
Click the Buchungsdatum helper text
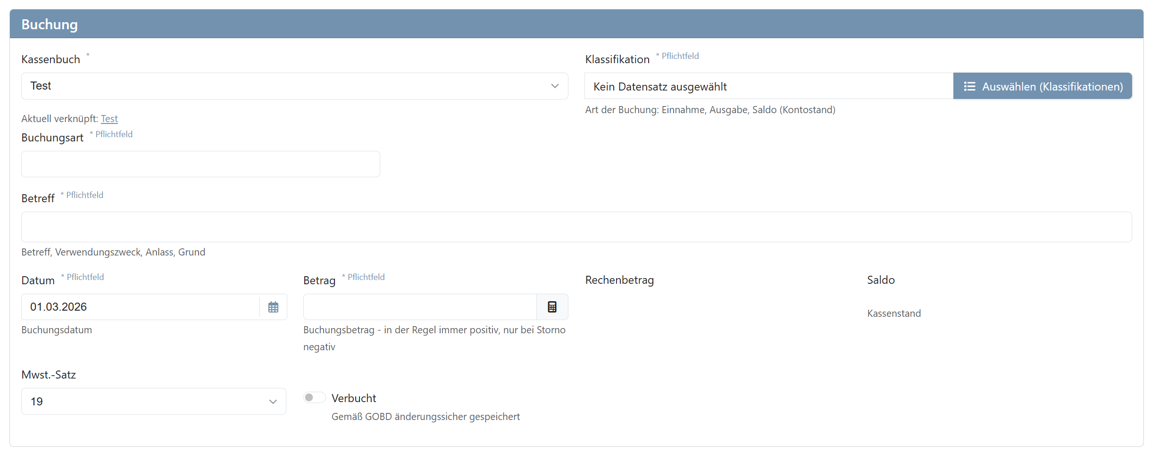coord(56,329)
